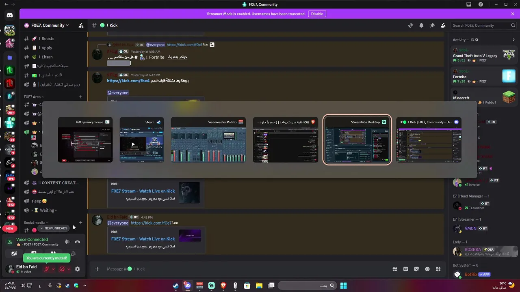This screenshot has width=520, height=292.
Task: Expand the Activity section chevron
Action: point(514,40)
